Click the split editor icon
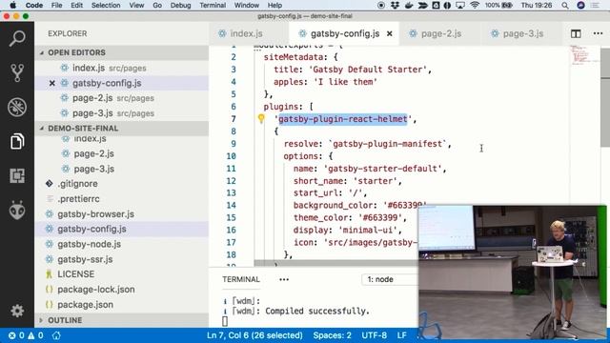The image size is (610, 343). pyautogui.click(x=576, y=34)
